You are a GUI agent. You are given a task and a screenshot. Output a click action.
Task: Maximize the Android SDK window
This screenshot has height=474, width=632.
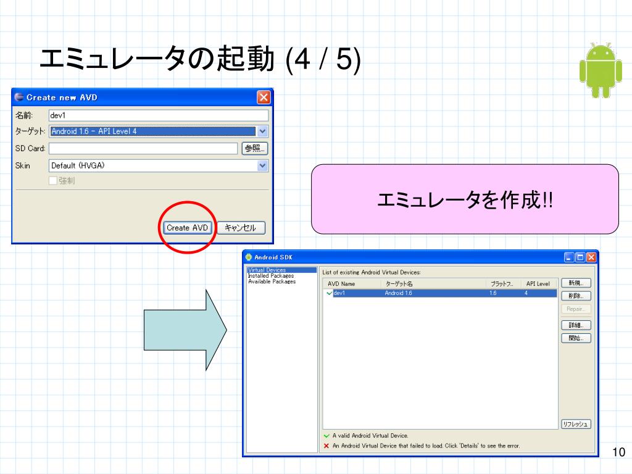[580, 257]
